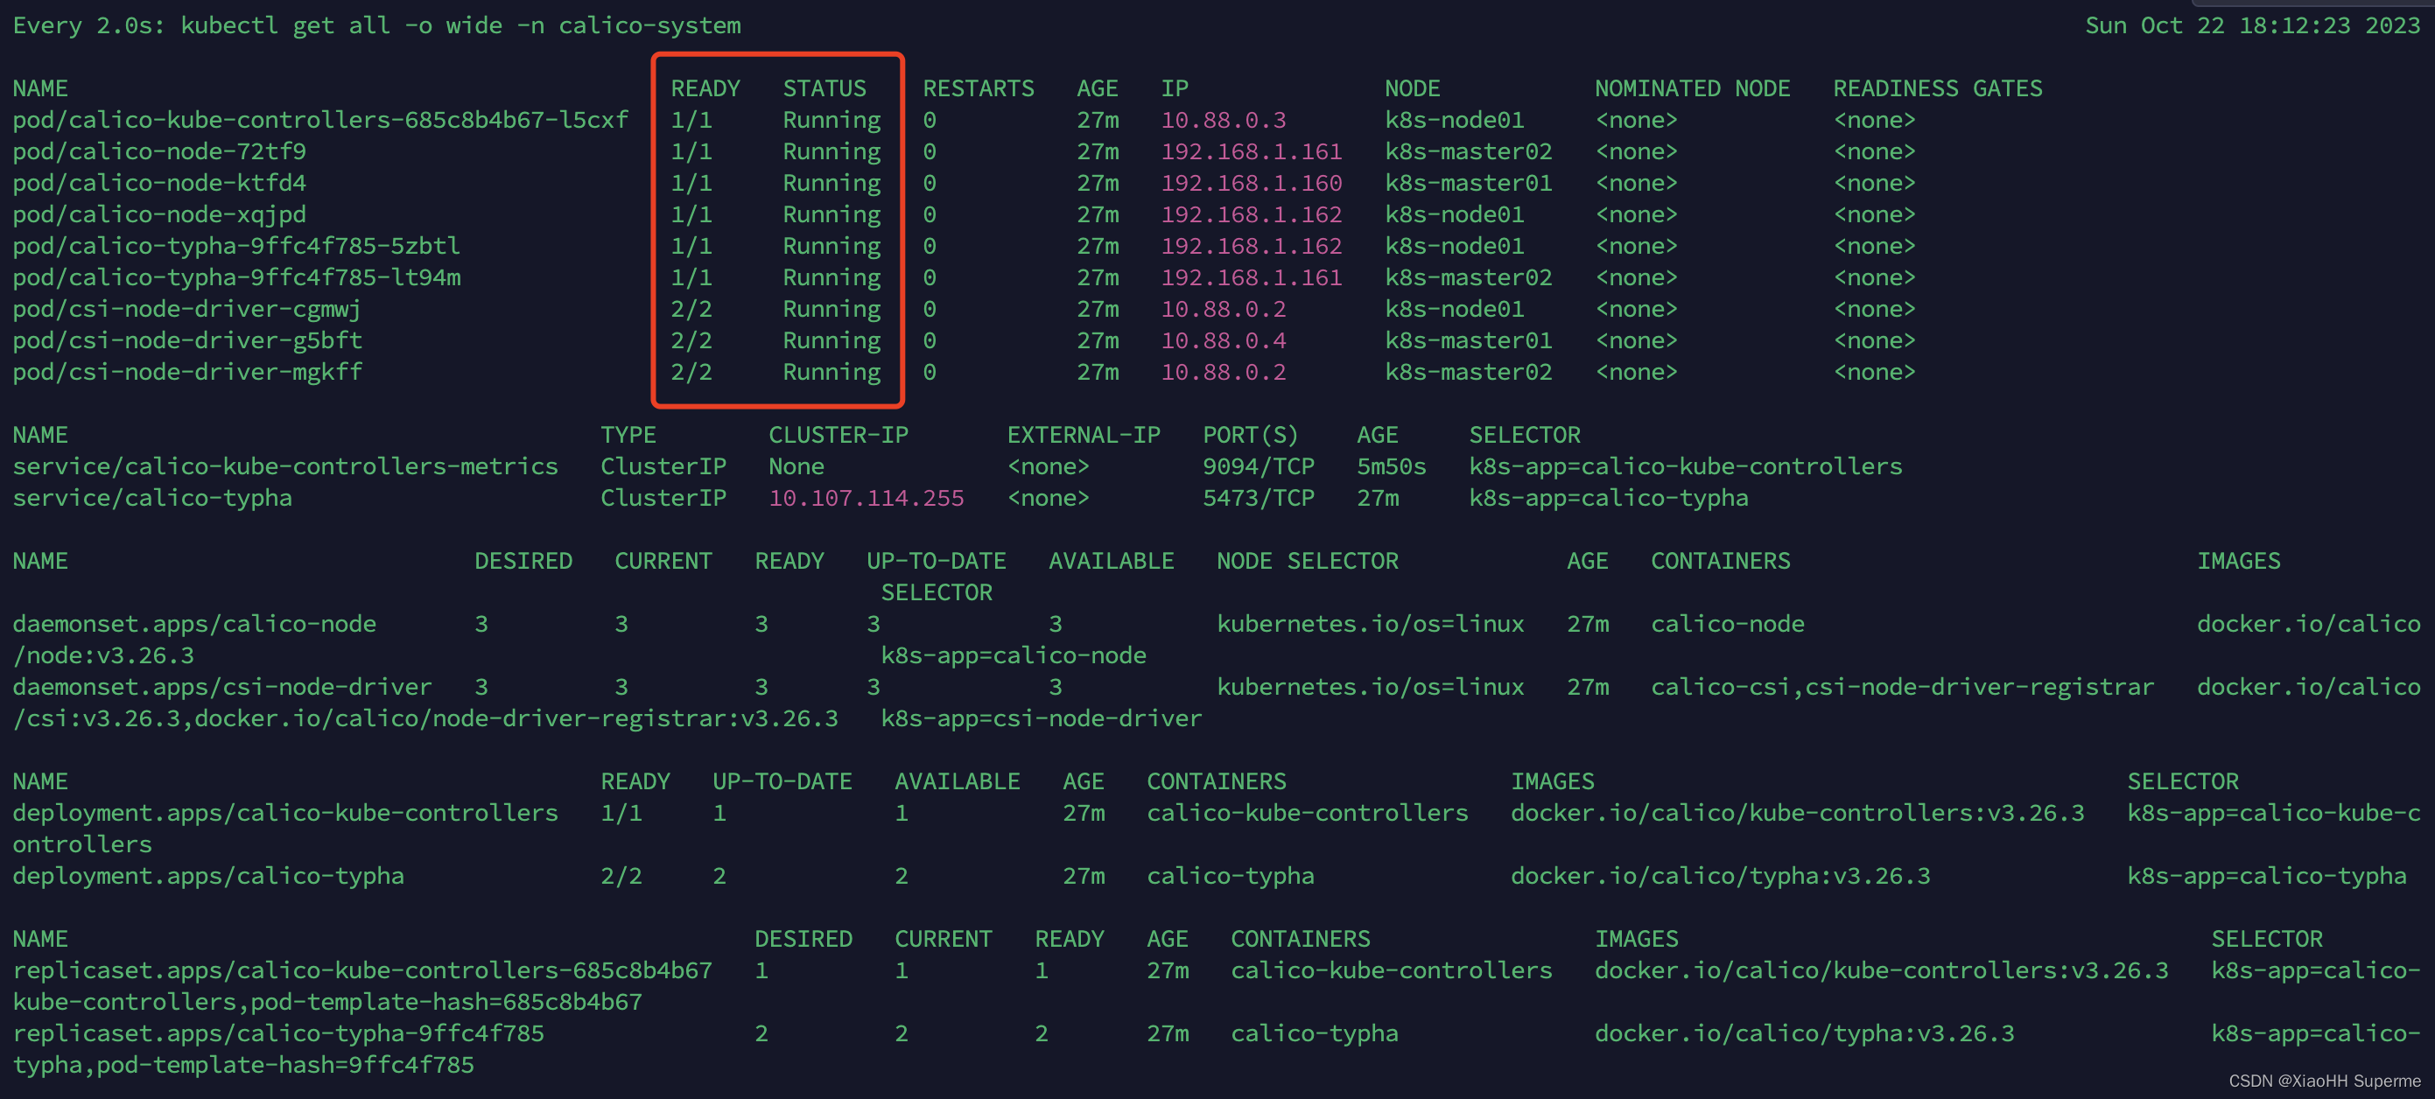Click 'kubernetes.io/os=linux' in calico-node daemonset row
Image resolution: width=2435 pixels, height=1099 pixels.
(x=1371, y=624)
